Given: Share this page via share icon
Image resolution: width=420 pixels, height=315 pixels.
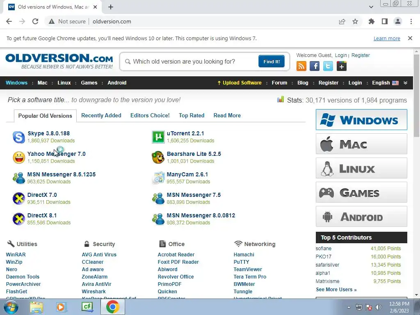Looking at the screenshot, I should [342, 21].
